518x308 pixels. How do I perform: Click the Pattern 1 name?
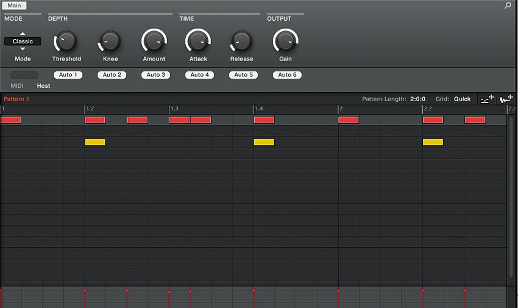16,99
